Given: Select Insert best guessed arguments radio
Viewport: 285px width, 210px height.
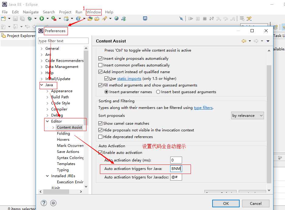Looking at the screenshot, I should 158,92.
